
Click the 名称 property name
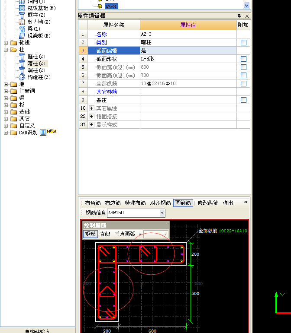click(101, 34)
